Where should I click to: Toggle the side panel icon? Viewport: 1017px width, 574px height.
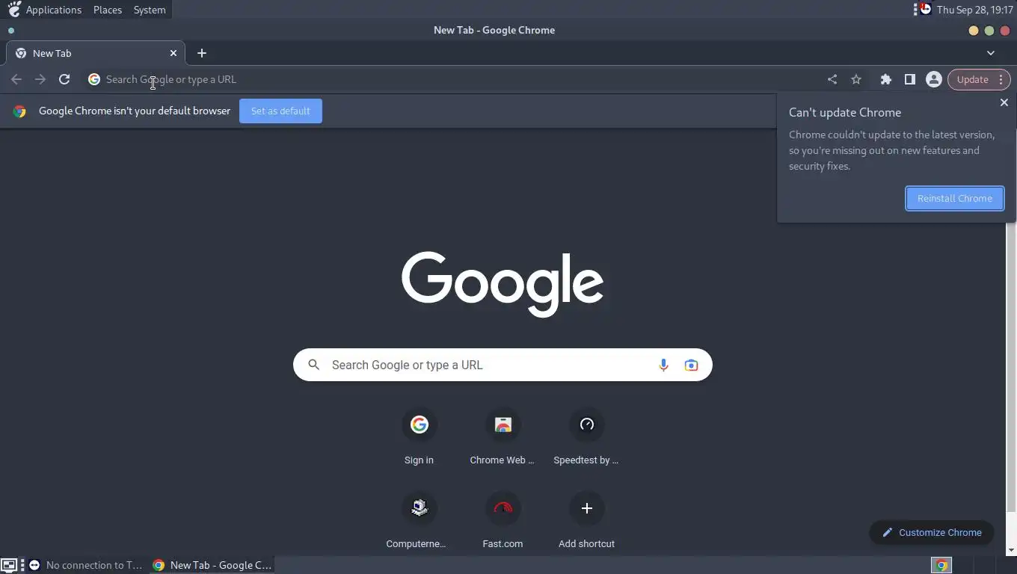pos(910,79)
